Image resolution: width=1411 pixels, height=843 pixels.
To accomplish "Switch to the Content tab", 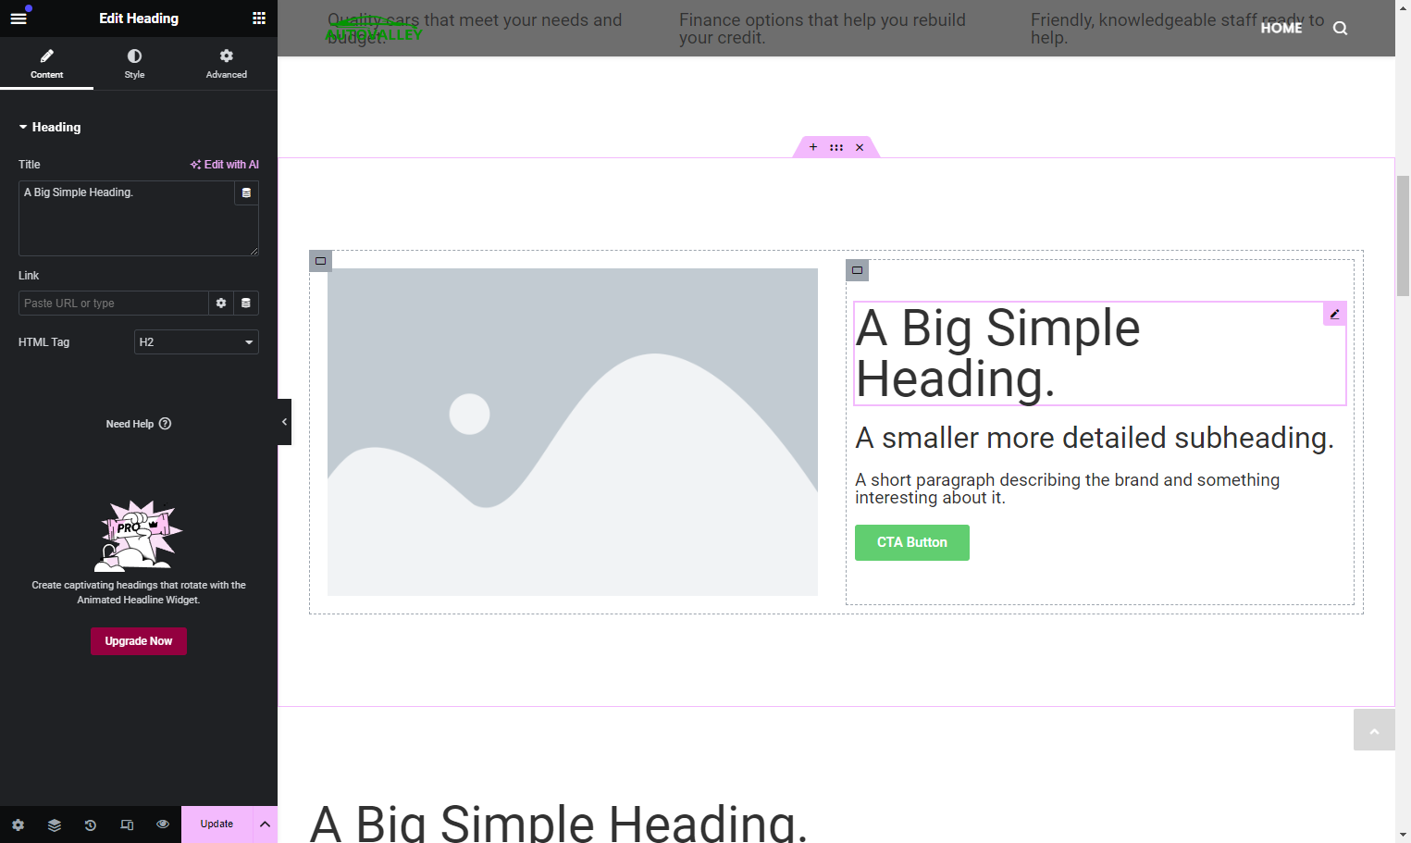I will point(46,63).
